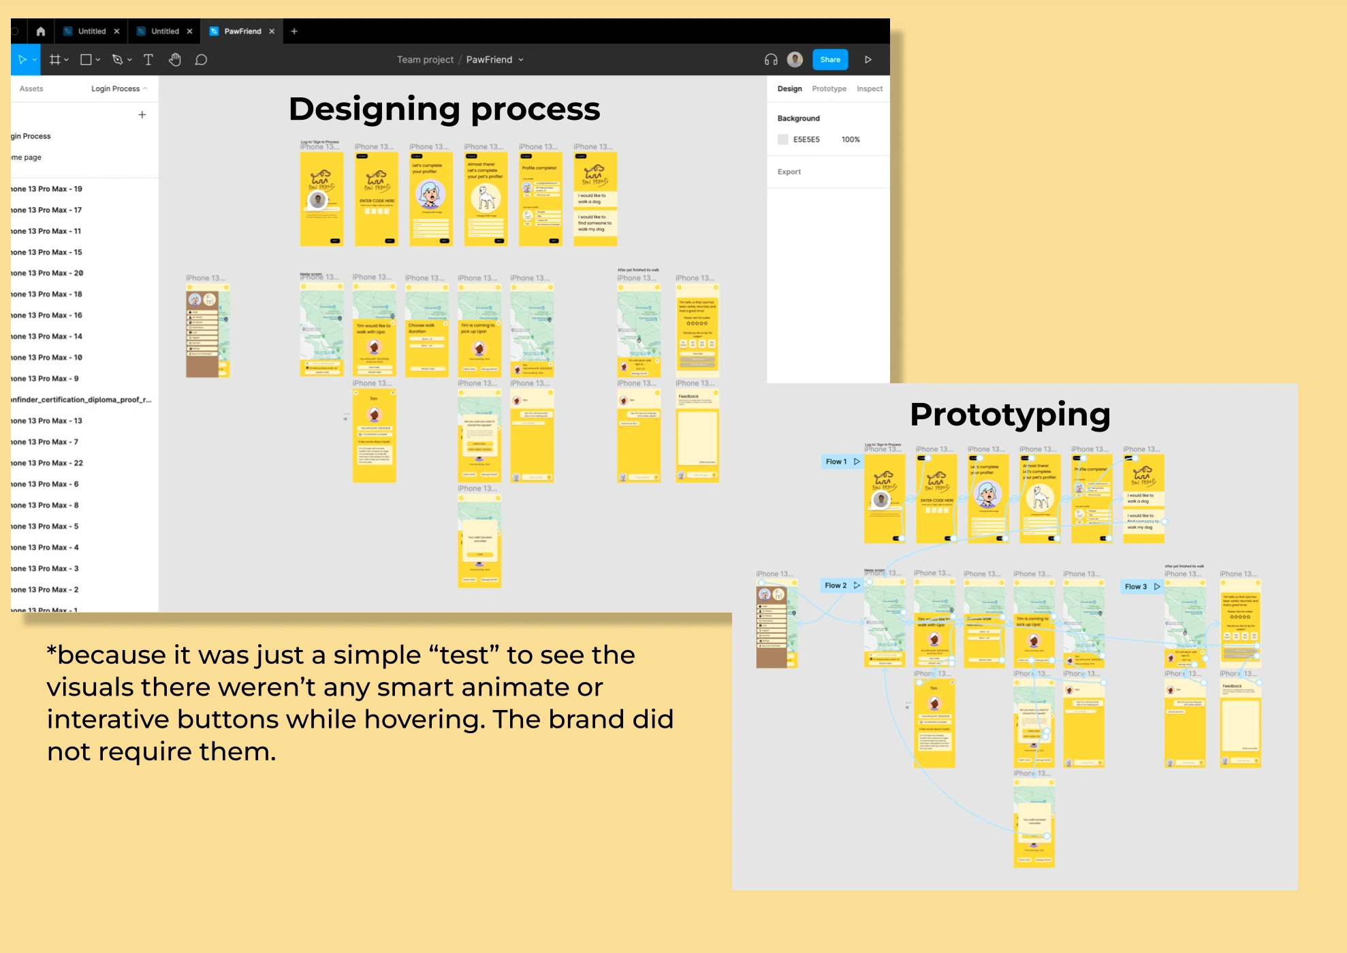
Task: Click the E5E5E5 background color swatch
Action: coord(783,140)
